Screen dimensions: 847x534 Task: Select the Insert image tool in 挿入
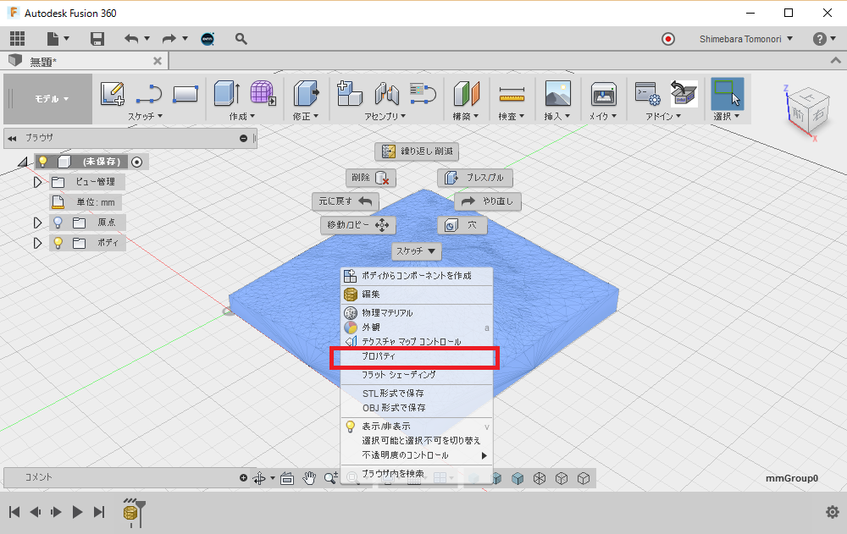point(558,93)
